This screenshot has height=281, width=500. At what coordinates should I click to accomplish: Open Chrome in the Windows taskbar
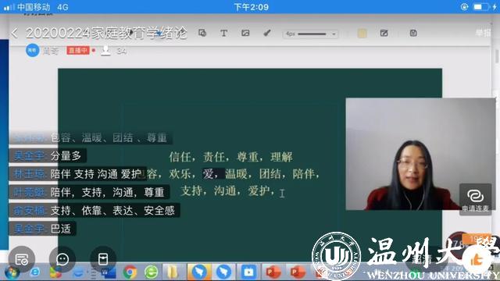tap(130, 272)
